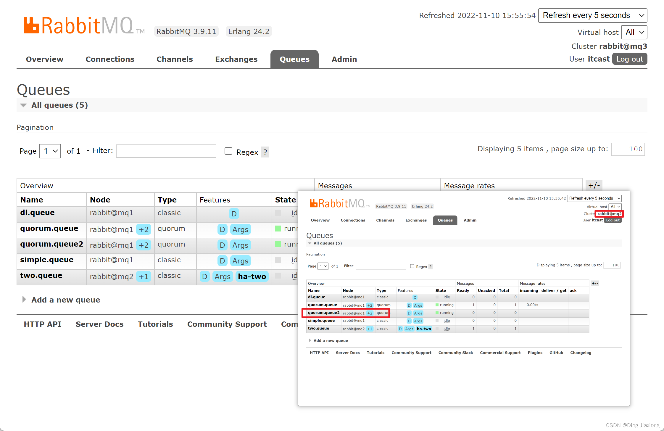This screenshot has width=664, height=431.
Task: Click the Log out button
Action: point(629,59)
